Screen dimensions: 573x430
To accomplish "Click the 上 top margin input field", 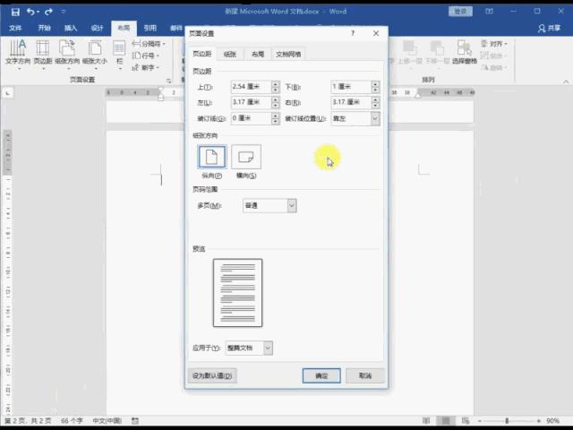I will click(x=255, y=87).
